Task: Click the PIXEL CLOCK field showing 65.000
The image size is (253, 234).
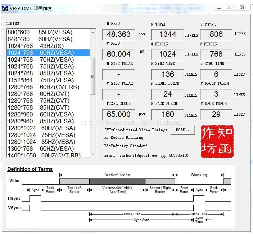Action: 119,114
